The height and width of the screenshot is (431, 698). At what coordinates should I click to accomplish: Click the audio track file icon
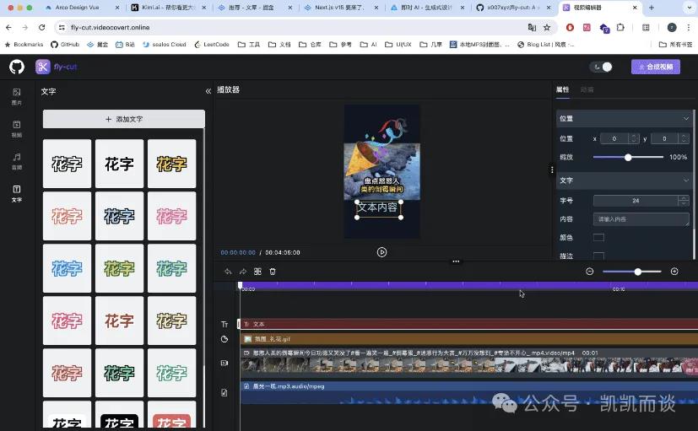pos(225,392)
